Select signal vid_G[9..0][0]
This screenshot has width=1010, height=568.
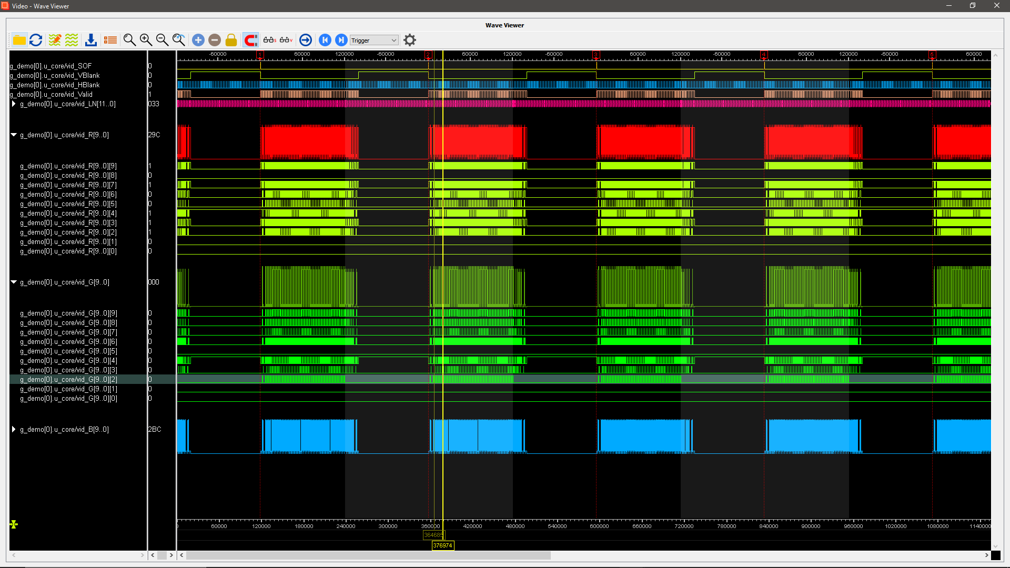click(x=68, y=399)
